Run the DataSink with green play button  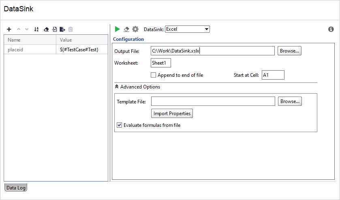pyautogui.click(x=117, y=29)
